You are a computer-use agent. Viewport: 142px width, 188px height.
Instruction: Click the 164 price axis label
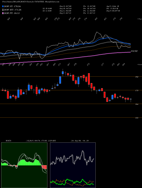pyautogui.click(x=137, y=104)
